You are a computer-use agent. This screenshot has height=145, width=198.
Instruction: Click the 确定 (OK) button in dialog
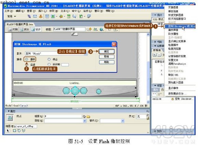pos(107,52)
